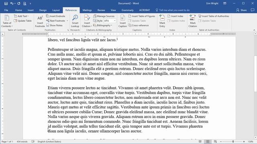Image resolution: width=257 pixels, height=144 pixels.
Task: Expand the Customize Quick Access Toolbar arrow
Action: click(31, 4)
